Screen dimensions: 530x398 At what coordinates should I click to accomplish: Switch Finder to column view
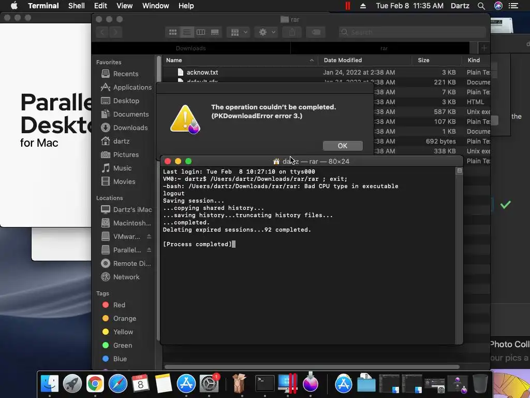(x=201, y=32)
